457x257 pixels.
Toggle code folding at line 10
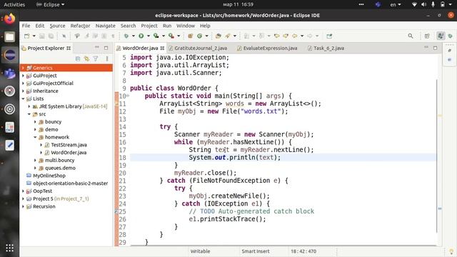point(128,96)
